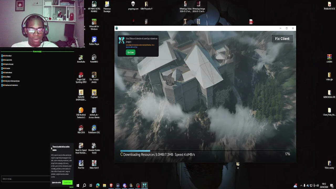Expand hidden system tray icons
Viewport: 336px width, 189px height.
click(x=301, y=186)
